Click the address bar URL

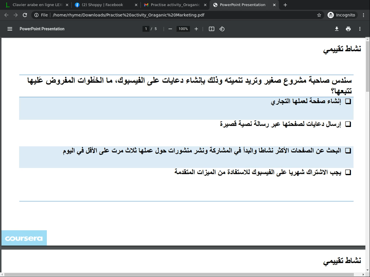click(129, 15)
